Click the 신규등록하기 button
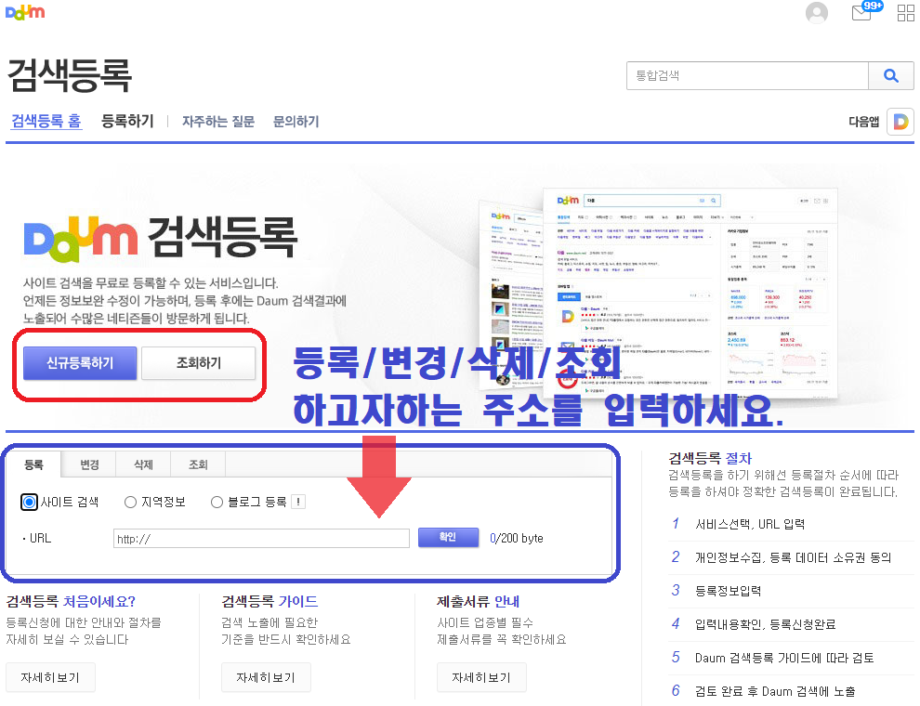Viewport: 920px width, 706px height. (80, 363)
